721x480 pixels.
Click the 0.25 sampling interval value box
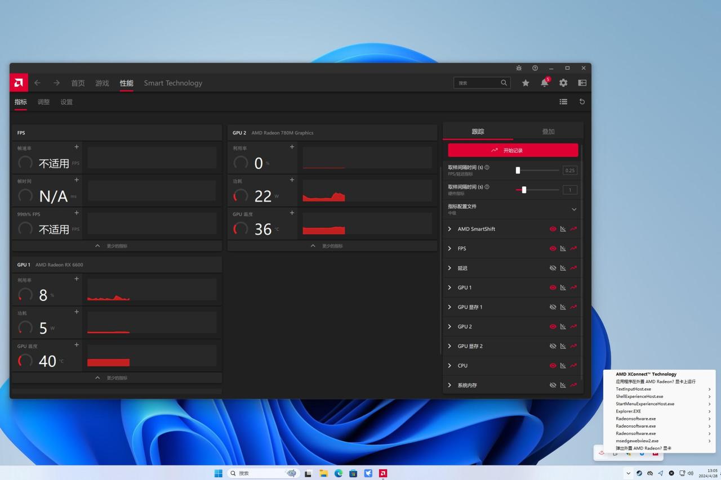tap(570, 171)
